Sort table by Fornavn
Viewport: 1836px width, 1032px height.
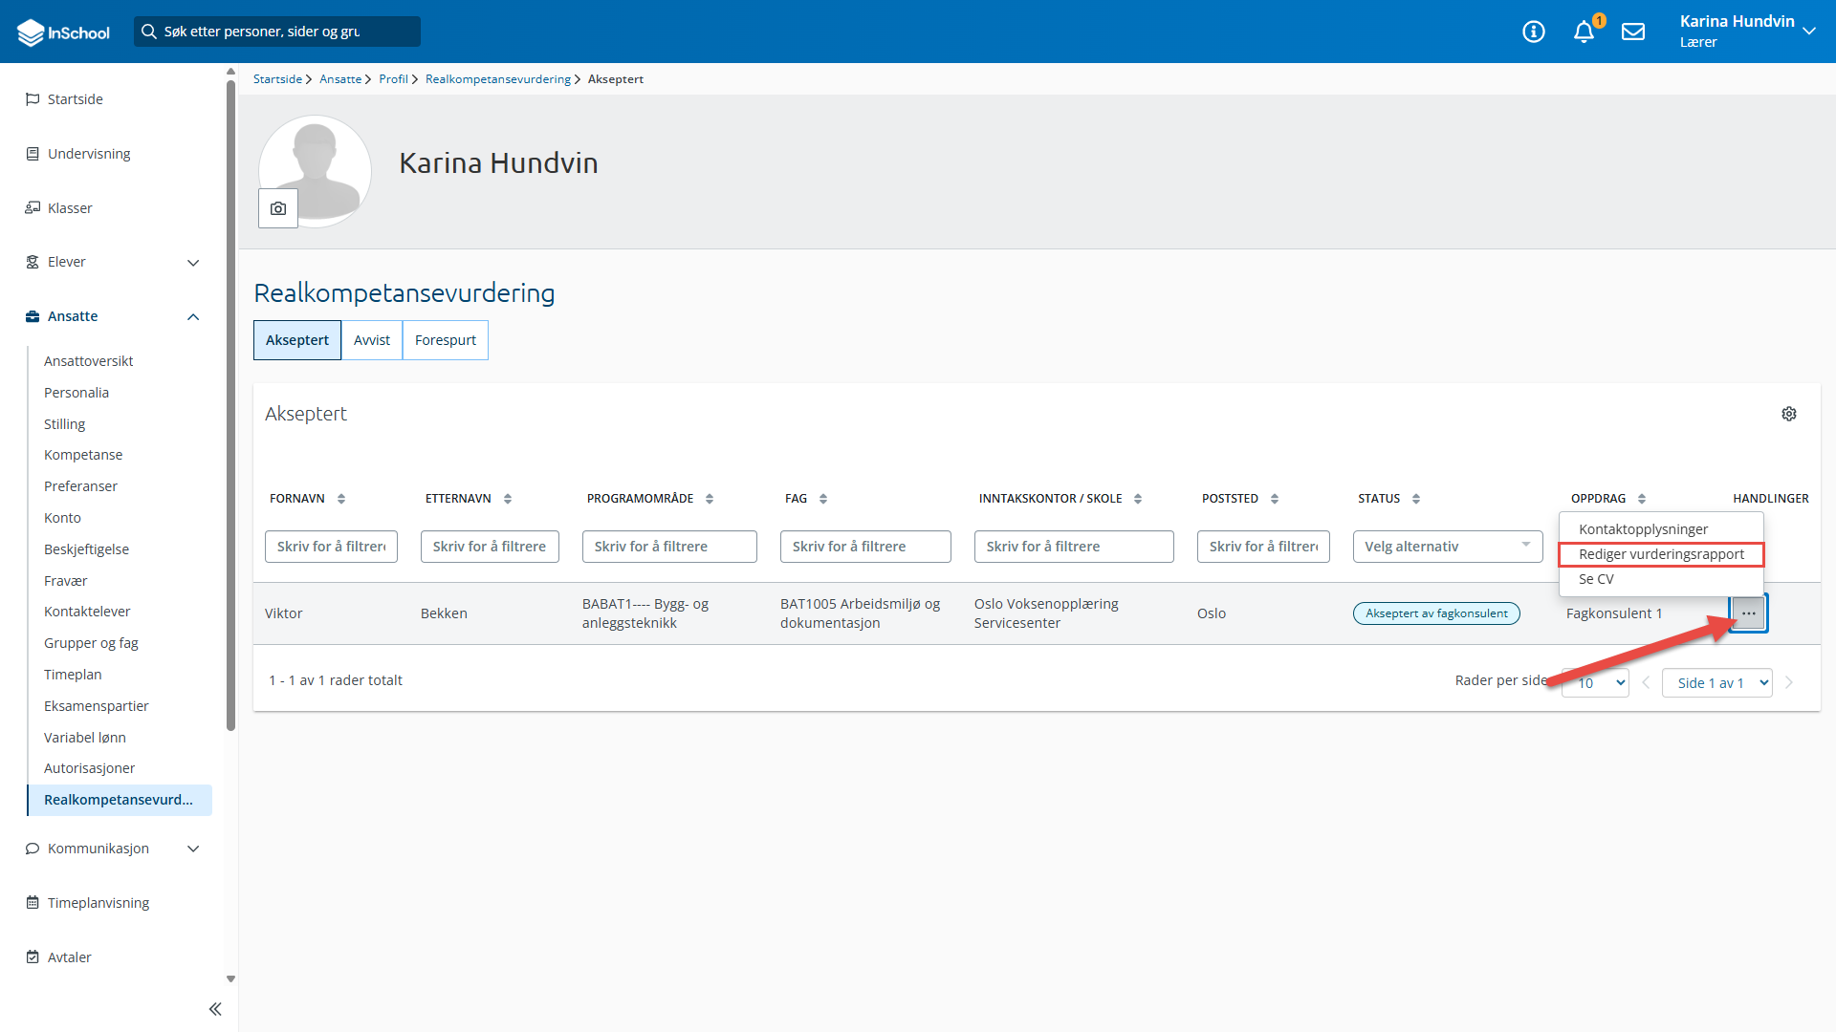tap(341, 499)
